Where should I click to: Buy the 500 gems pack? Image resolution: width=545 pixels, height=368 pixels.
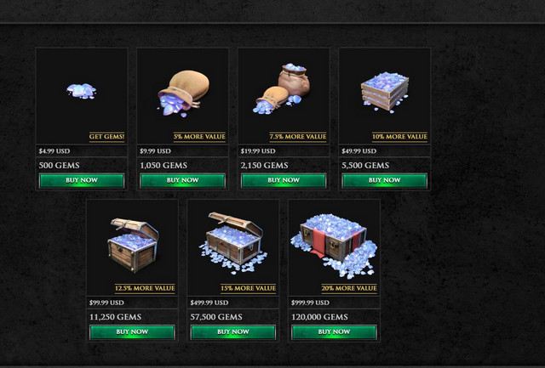82,181
